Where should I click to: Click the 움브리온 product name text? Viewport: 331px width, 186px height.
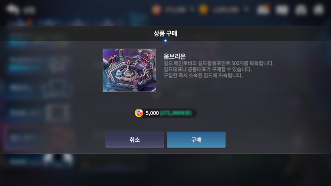click(x=175, y=56)
